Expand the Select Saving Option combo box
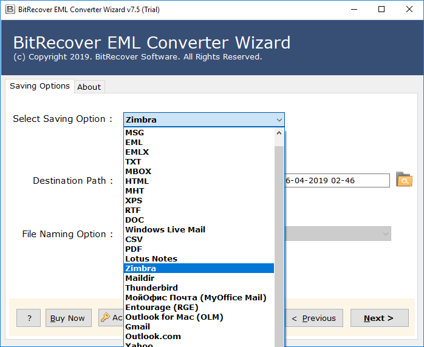Screen dimensions: 424x347 point(204,120)
